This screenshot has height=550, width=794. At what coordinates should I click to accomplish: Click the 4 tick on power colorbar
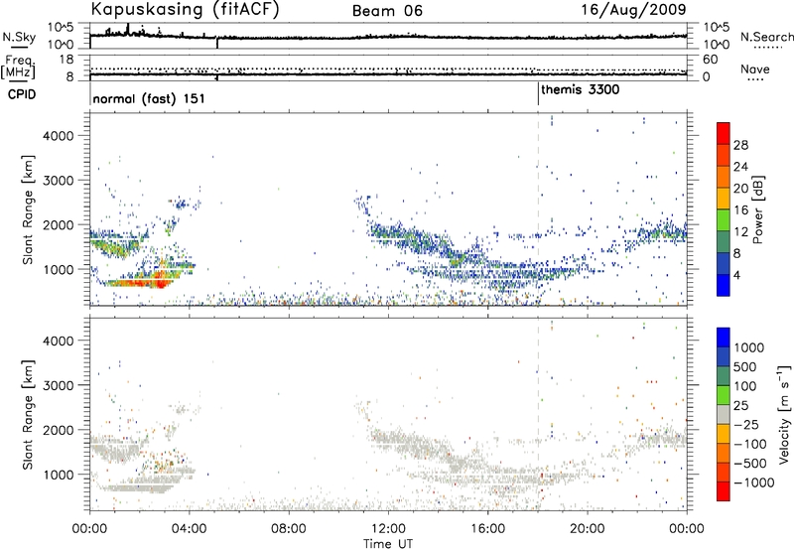tap(737, 276)
